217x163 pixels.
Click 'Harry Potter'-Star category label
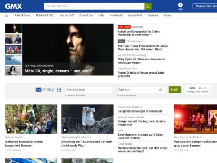click(128, 68)
